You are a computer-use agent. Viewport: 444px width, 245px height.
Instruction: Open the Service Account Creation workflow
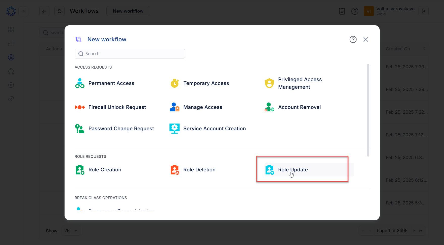point(215,128)
